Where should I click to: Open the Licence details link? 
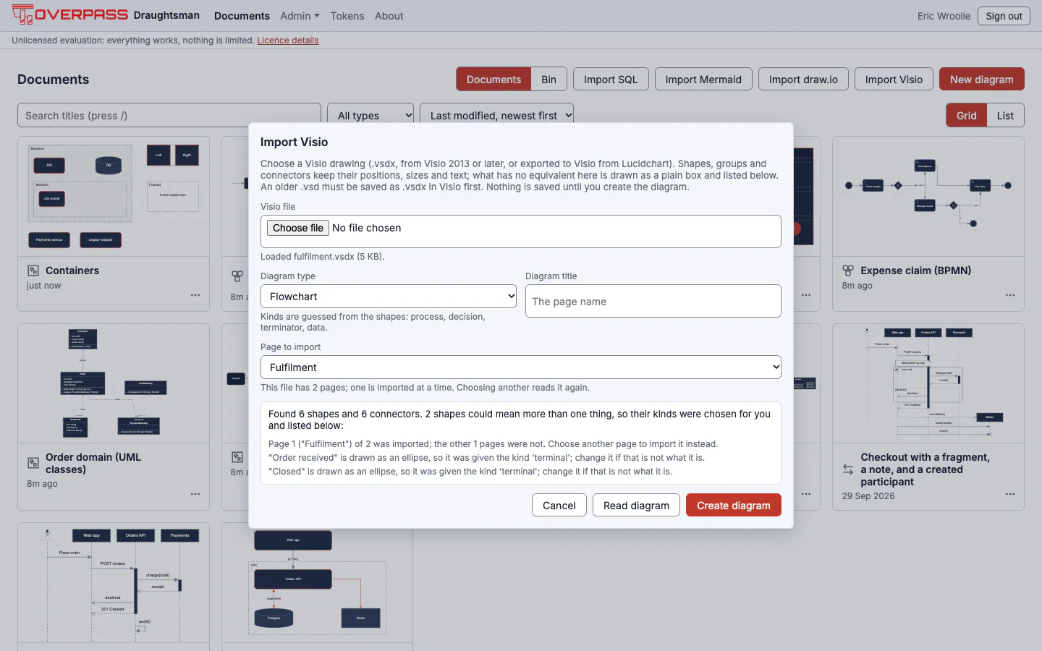pyautogui.click(x=288, y=41)
